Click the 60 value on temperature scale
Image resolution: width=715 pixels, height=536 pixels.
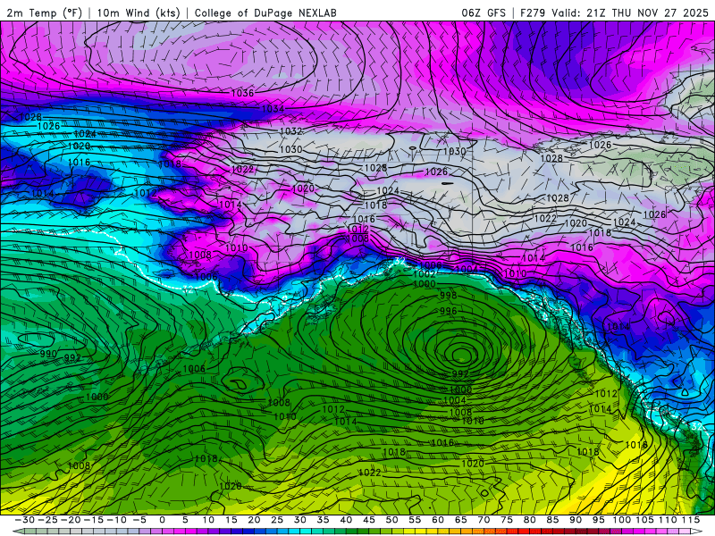tap(438, 520)
